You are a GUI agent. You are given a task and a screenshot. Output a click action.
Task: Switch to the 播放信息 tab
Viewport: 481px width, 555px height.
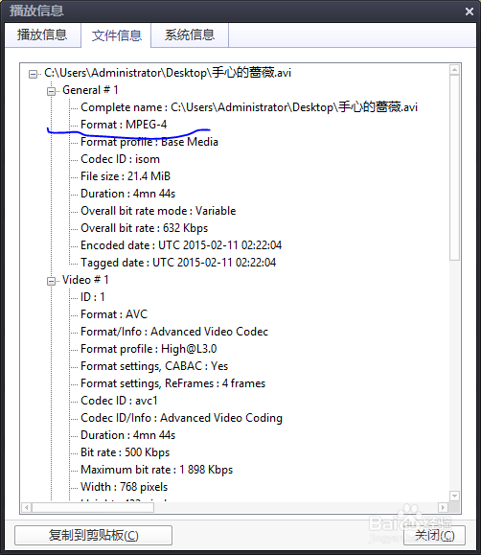click(x=42, y=35)
